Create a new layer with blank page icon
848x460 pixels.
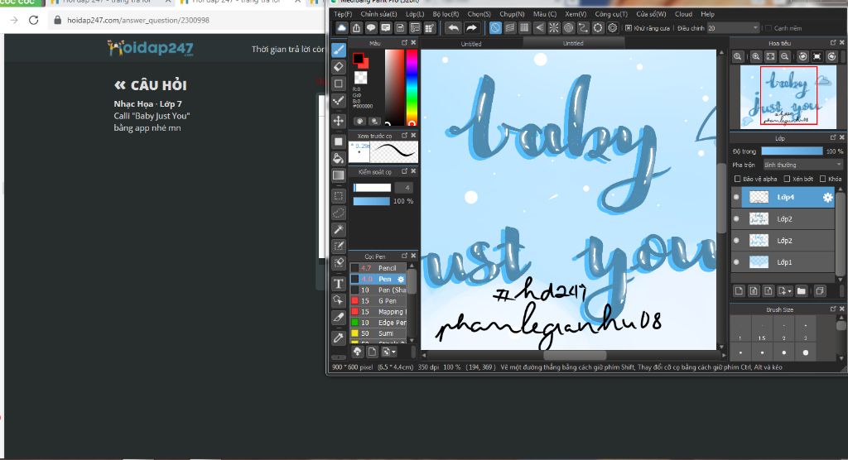point(739,291)
